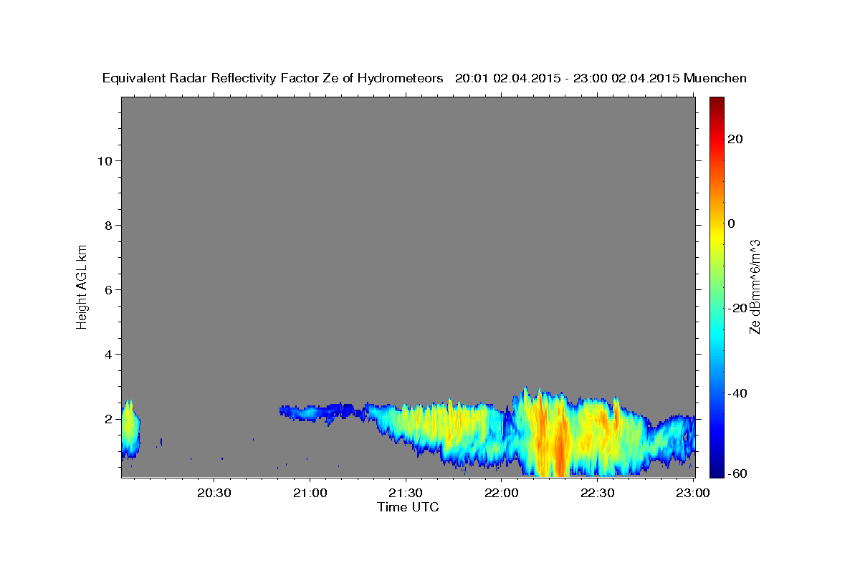Click the '23:00' time tick label
This screenshot has height=573, width=860.
tap(692, 493)
